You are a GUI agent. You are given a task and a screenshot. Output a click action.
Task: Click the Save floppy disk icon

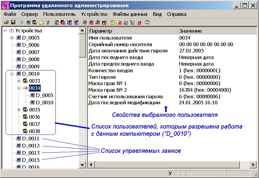tap(13, 22)
